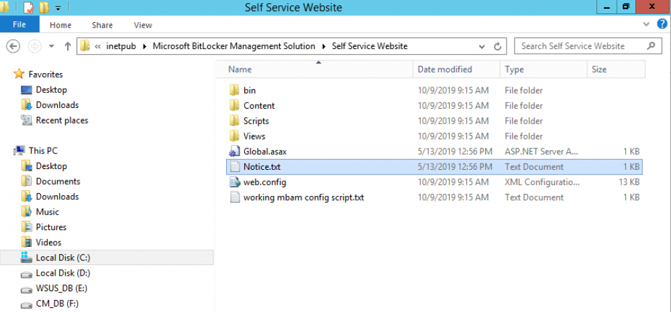Select the WSUS_DB (E:) drive
The image size is (671, 312).
tap(61, 289)
